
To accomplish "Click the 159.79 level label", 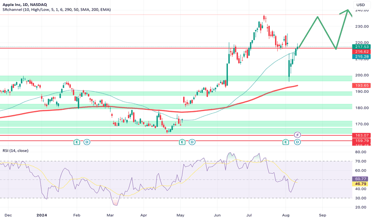I will pos(362,141).
